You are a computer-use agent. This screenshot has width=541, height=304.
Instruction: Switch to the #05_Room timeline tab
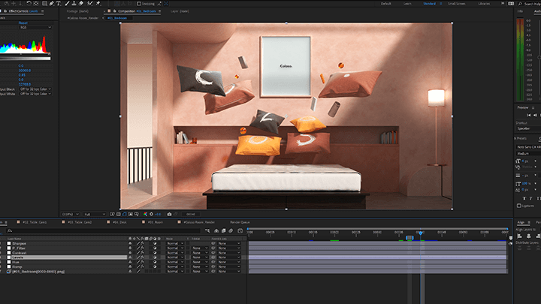(x=156, y=222)
